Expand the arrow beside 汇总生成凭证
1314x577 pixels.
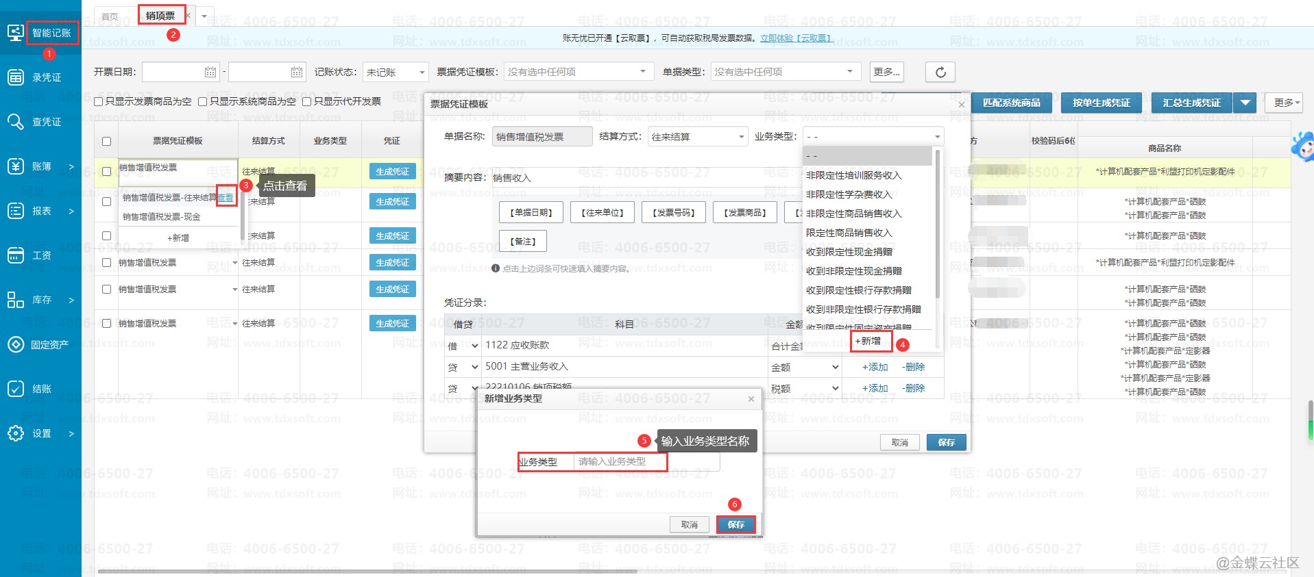(x=1245, y=103)
